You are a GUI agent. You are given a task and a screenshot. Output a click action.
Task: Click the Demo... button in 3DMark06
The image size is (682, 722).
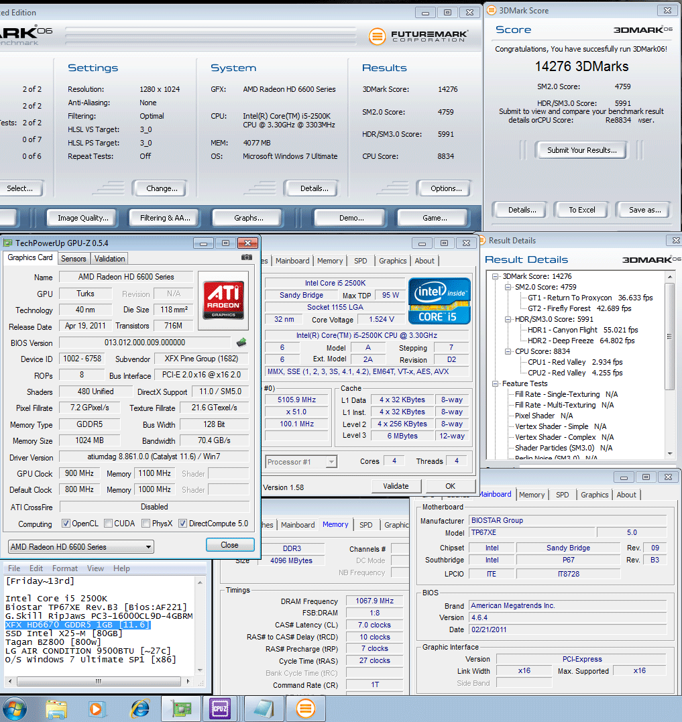[351, 218]
